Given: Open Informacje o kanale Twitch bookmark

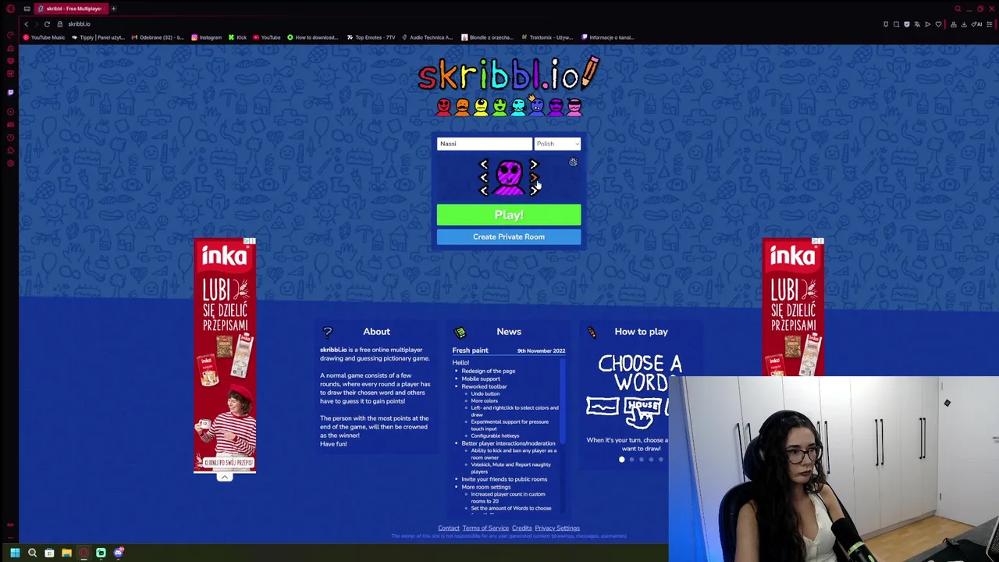Looking at the screenshot, I should click(x=607, y=37).
